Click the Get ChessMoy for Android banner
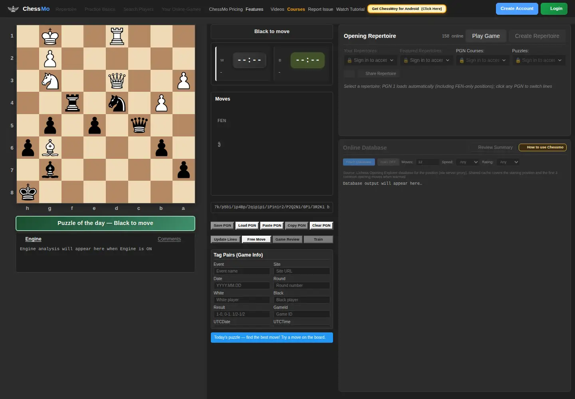575x399 pixels. [406, 9]
